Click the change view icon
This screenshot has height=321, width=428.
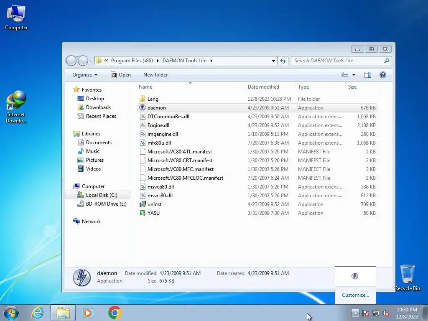345,75
